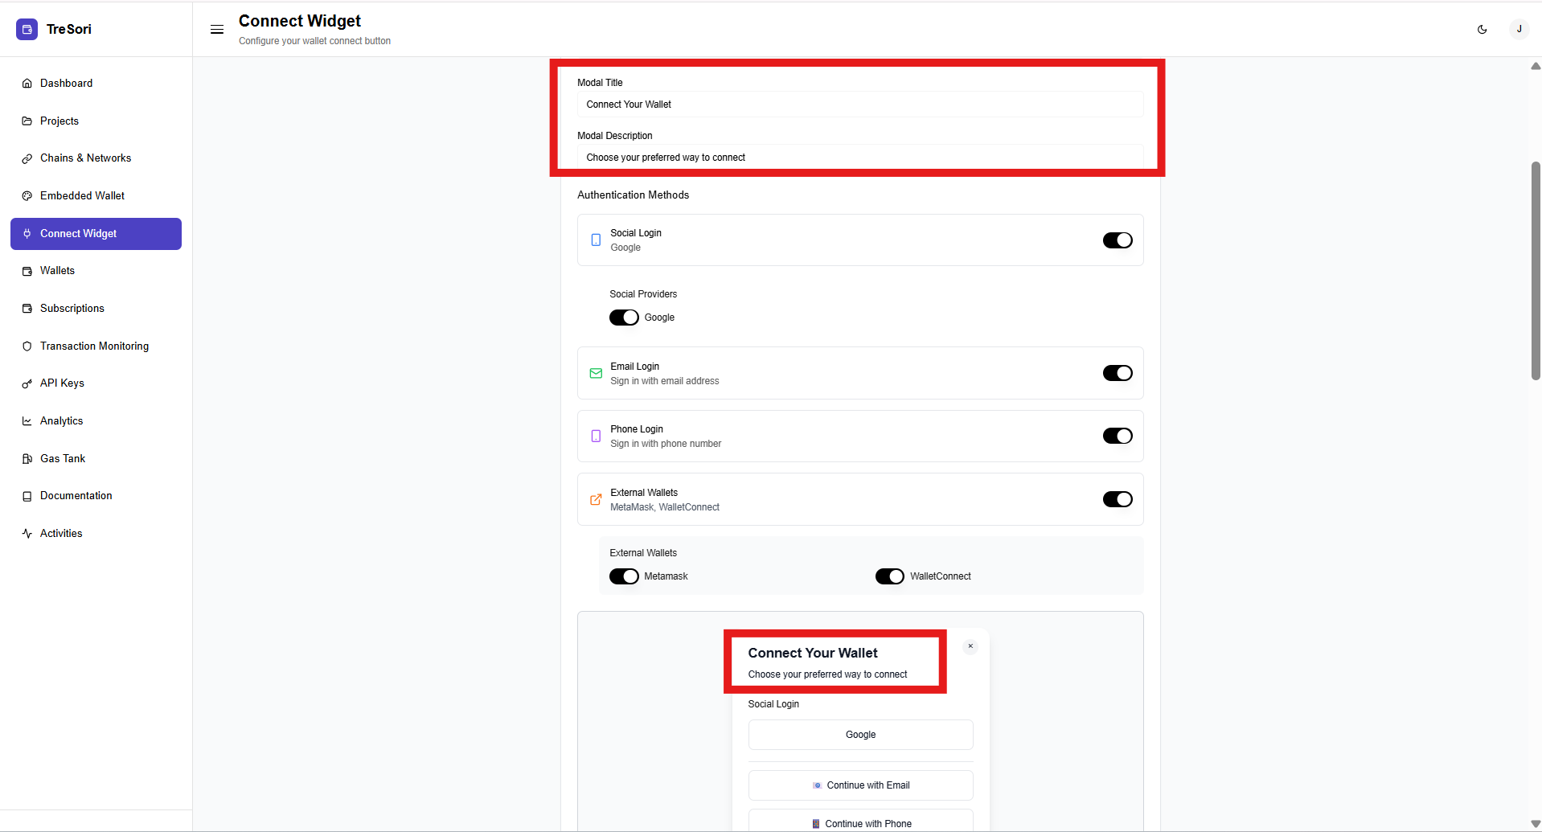Open the user avatar J menu
Image resolution: width=1542 pixels, height=832 pixels.
click(1519, 30)
